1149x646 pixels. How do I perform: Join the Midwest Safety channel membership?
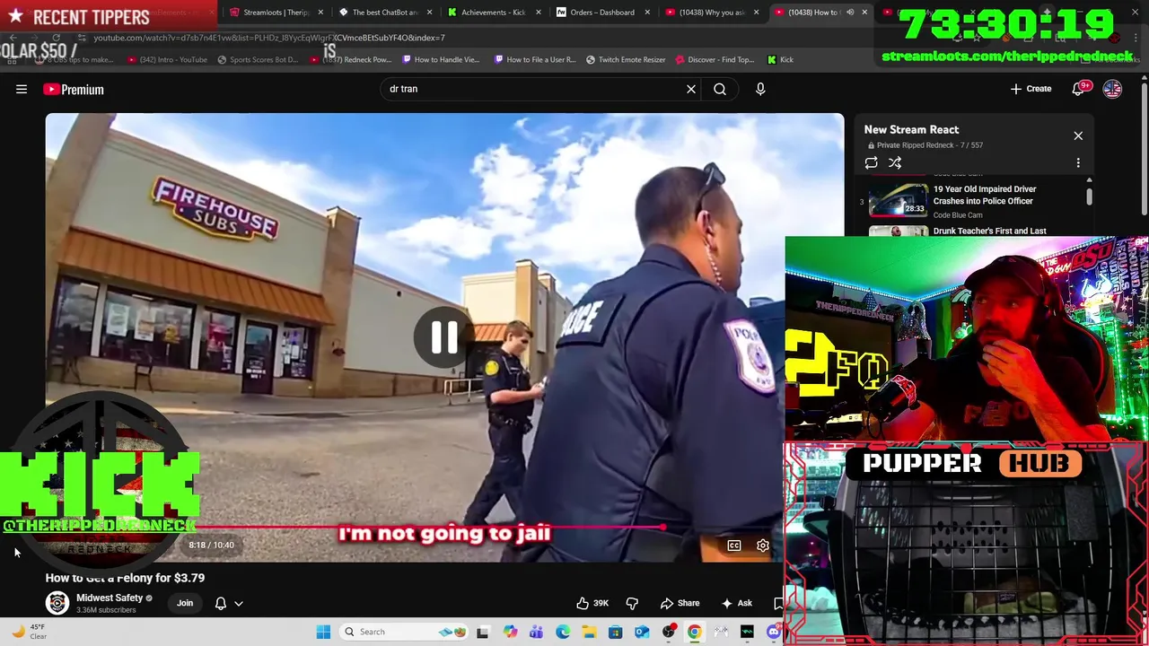pos(185,603)
